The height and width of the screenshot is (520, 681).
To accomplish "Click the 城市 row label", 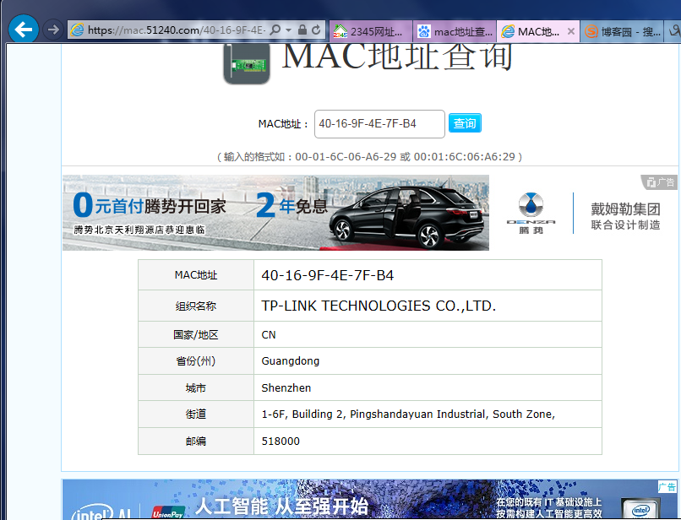I will [x=196, y=388].
